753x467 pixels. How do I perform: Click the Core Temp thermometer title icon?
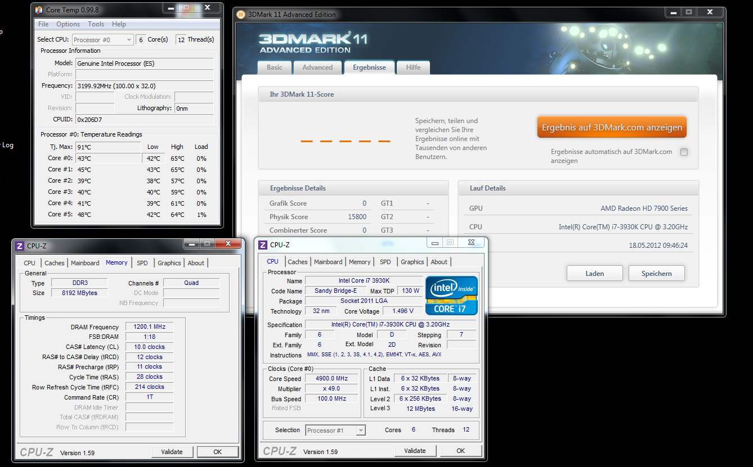pos(38,10)
